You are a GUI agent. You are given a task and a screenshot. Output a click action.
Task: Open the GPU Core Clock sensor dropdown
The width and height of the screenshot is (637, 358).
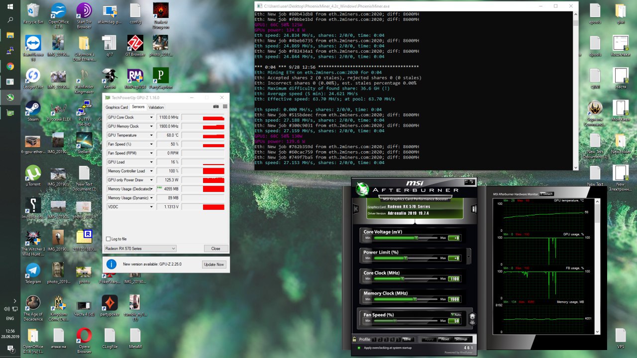point(151,117)
